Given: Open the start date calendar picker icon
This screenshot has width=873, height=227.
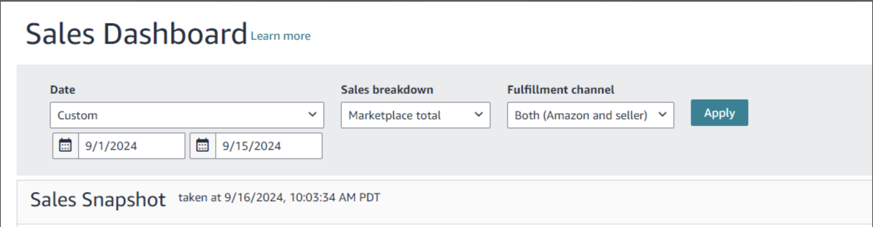Looking at the screenshot, I should pos(65,146).
